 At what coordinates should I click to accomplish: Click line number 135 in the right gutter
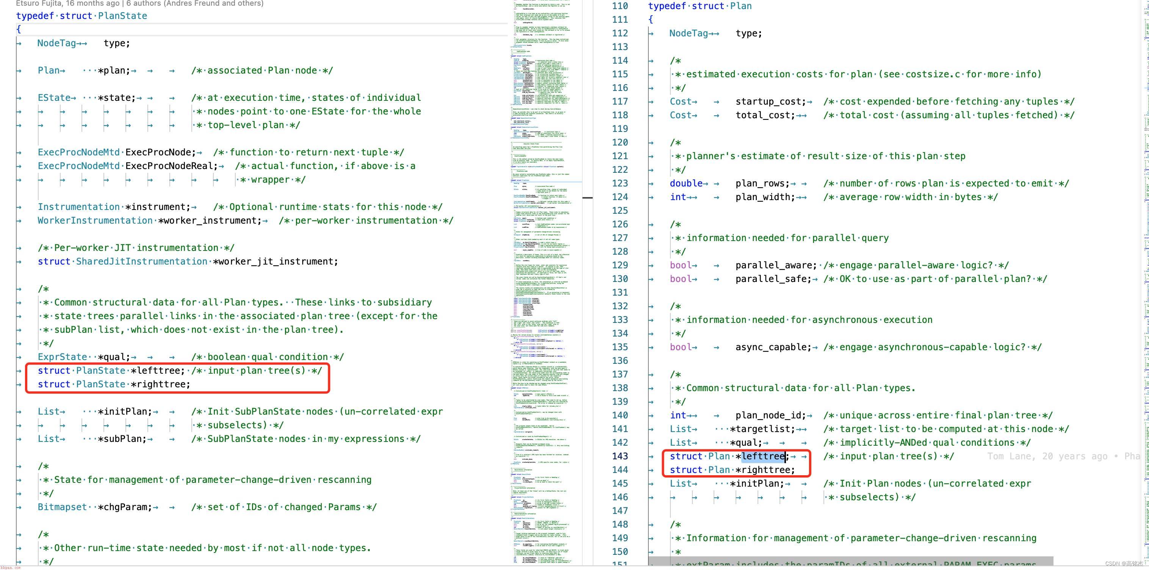(x=620, y=347)
